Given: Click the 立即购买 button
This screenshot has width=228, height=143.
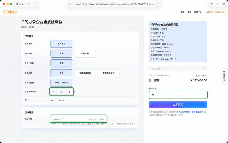Looking at the screenshot, I should (x=178, y=105).
